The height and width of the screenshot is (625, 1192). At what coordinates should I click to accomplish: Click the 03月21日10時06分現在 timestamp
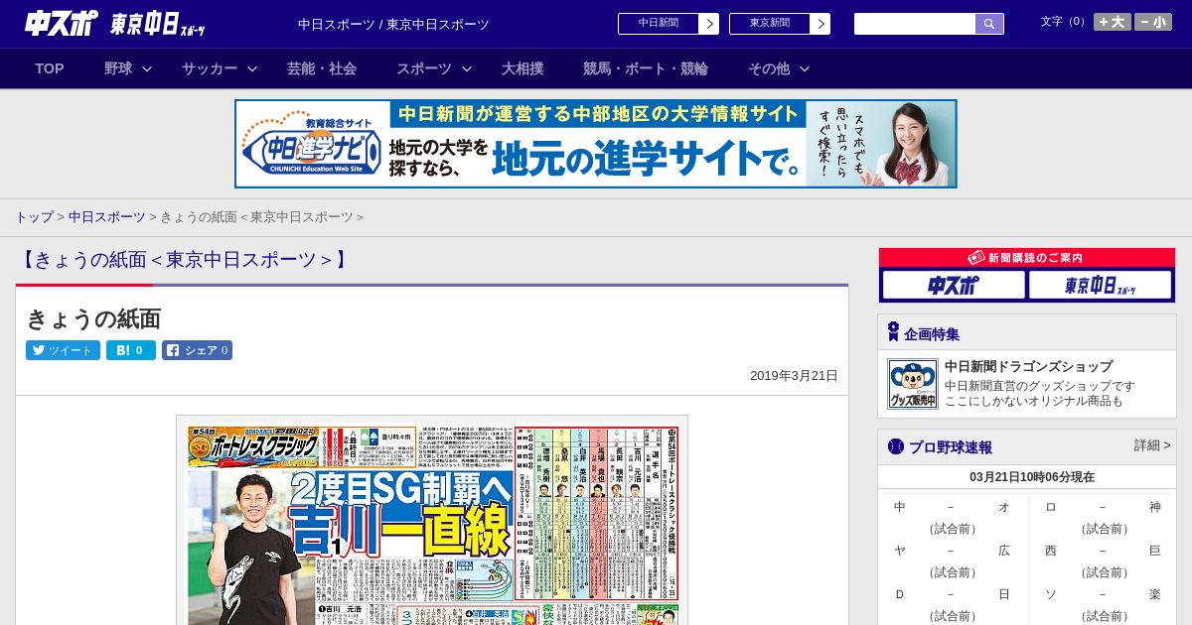coord(1032,477)
